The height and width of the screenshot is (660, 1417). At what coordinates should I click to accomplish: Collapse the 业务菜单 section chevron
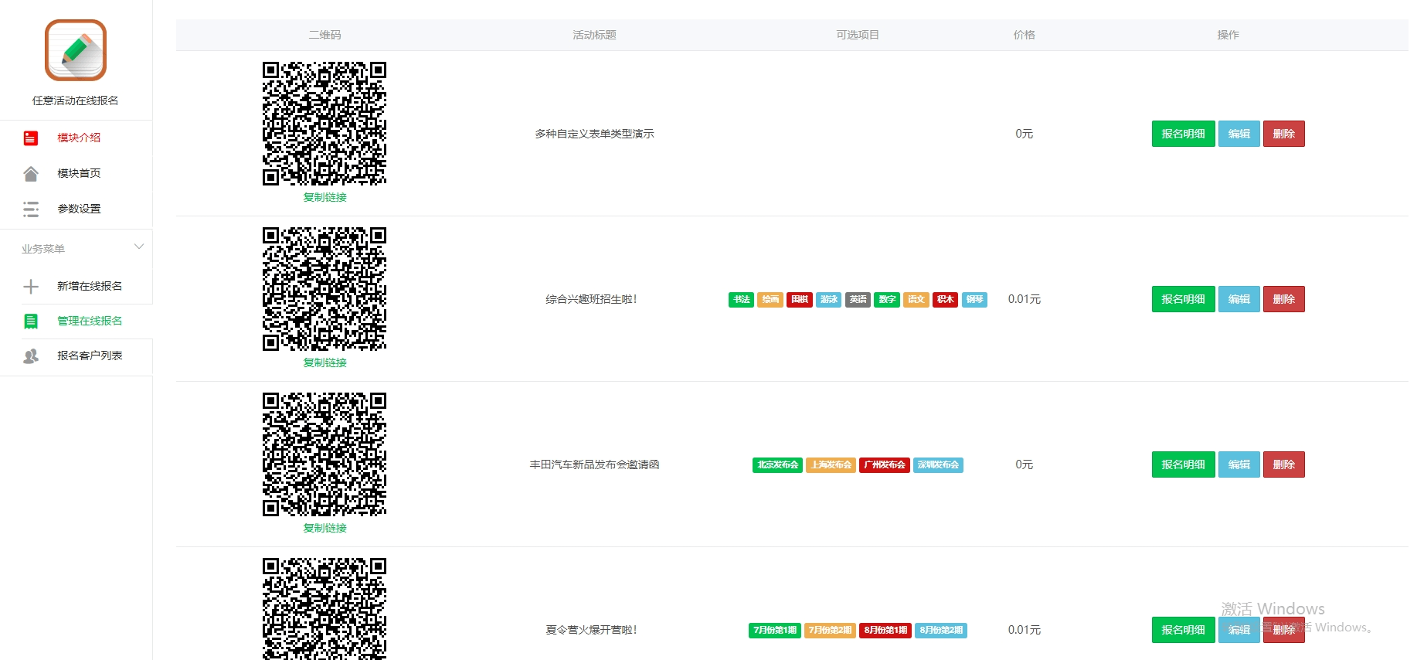click(139, 247)
